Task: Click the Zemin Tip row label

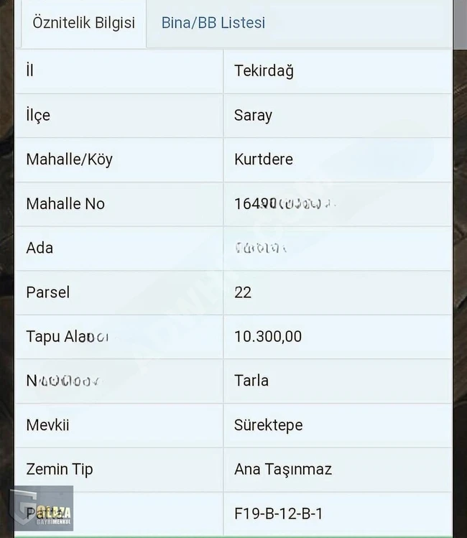Action: (x=60, y=470)
